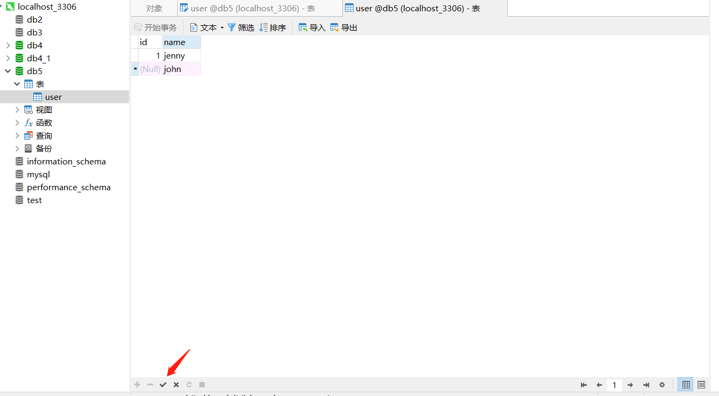Refresh the table data
The height and width of the screenshot is (396, 719).
coord(189,385)
